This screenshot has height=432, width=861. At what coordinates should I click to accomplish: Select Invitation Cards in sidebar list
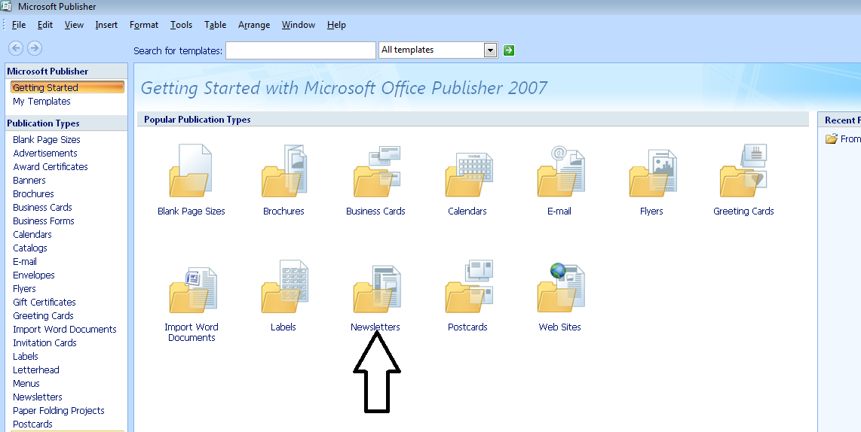click(45, 343)
